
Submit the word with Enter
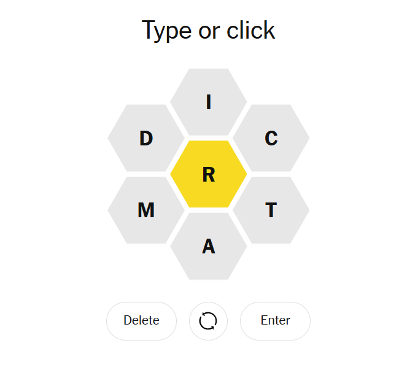point(275,321)
